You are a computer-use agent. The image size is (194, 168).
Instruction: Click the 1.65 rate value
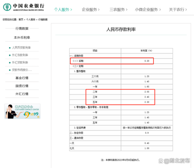147,87
